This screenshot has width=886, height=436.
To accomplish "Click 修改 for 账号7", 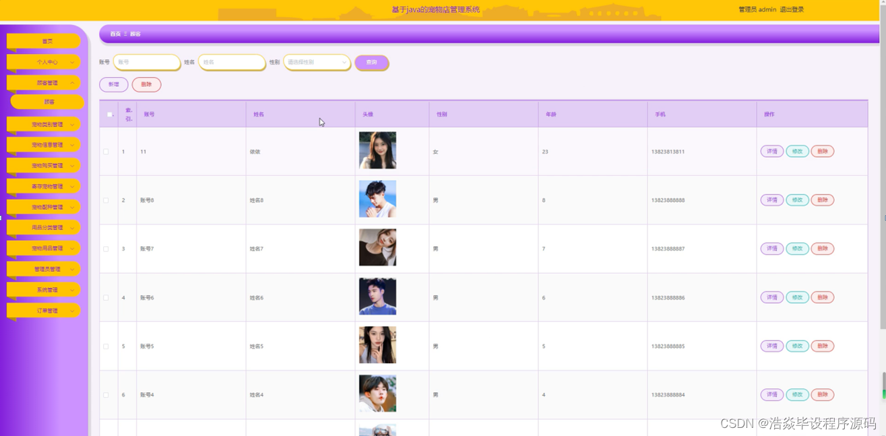I will (797, 249).
